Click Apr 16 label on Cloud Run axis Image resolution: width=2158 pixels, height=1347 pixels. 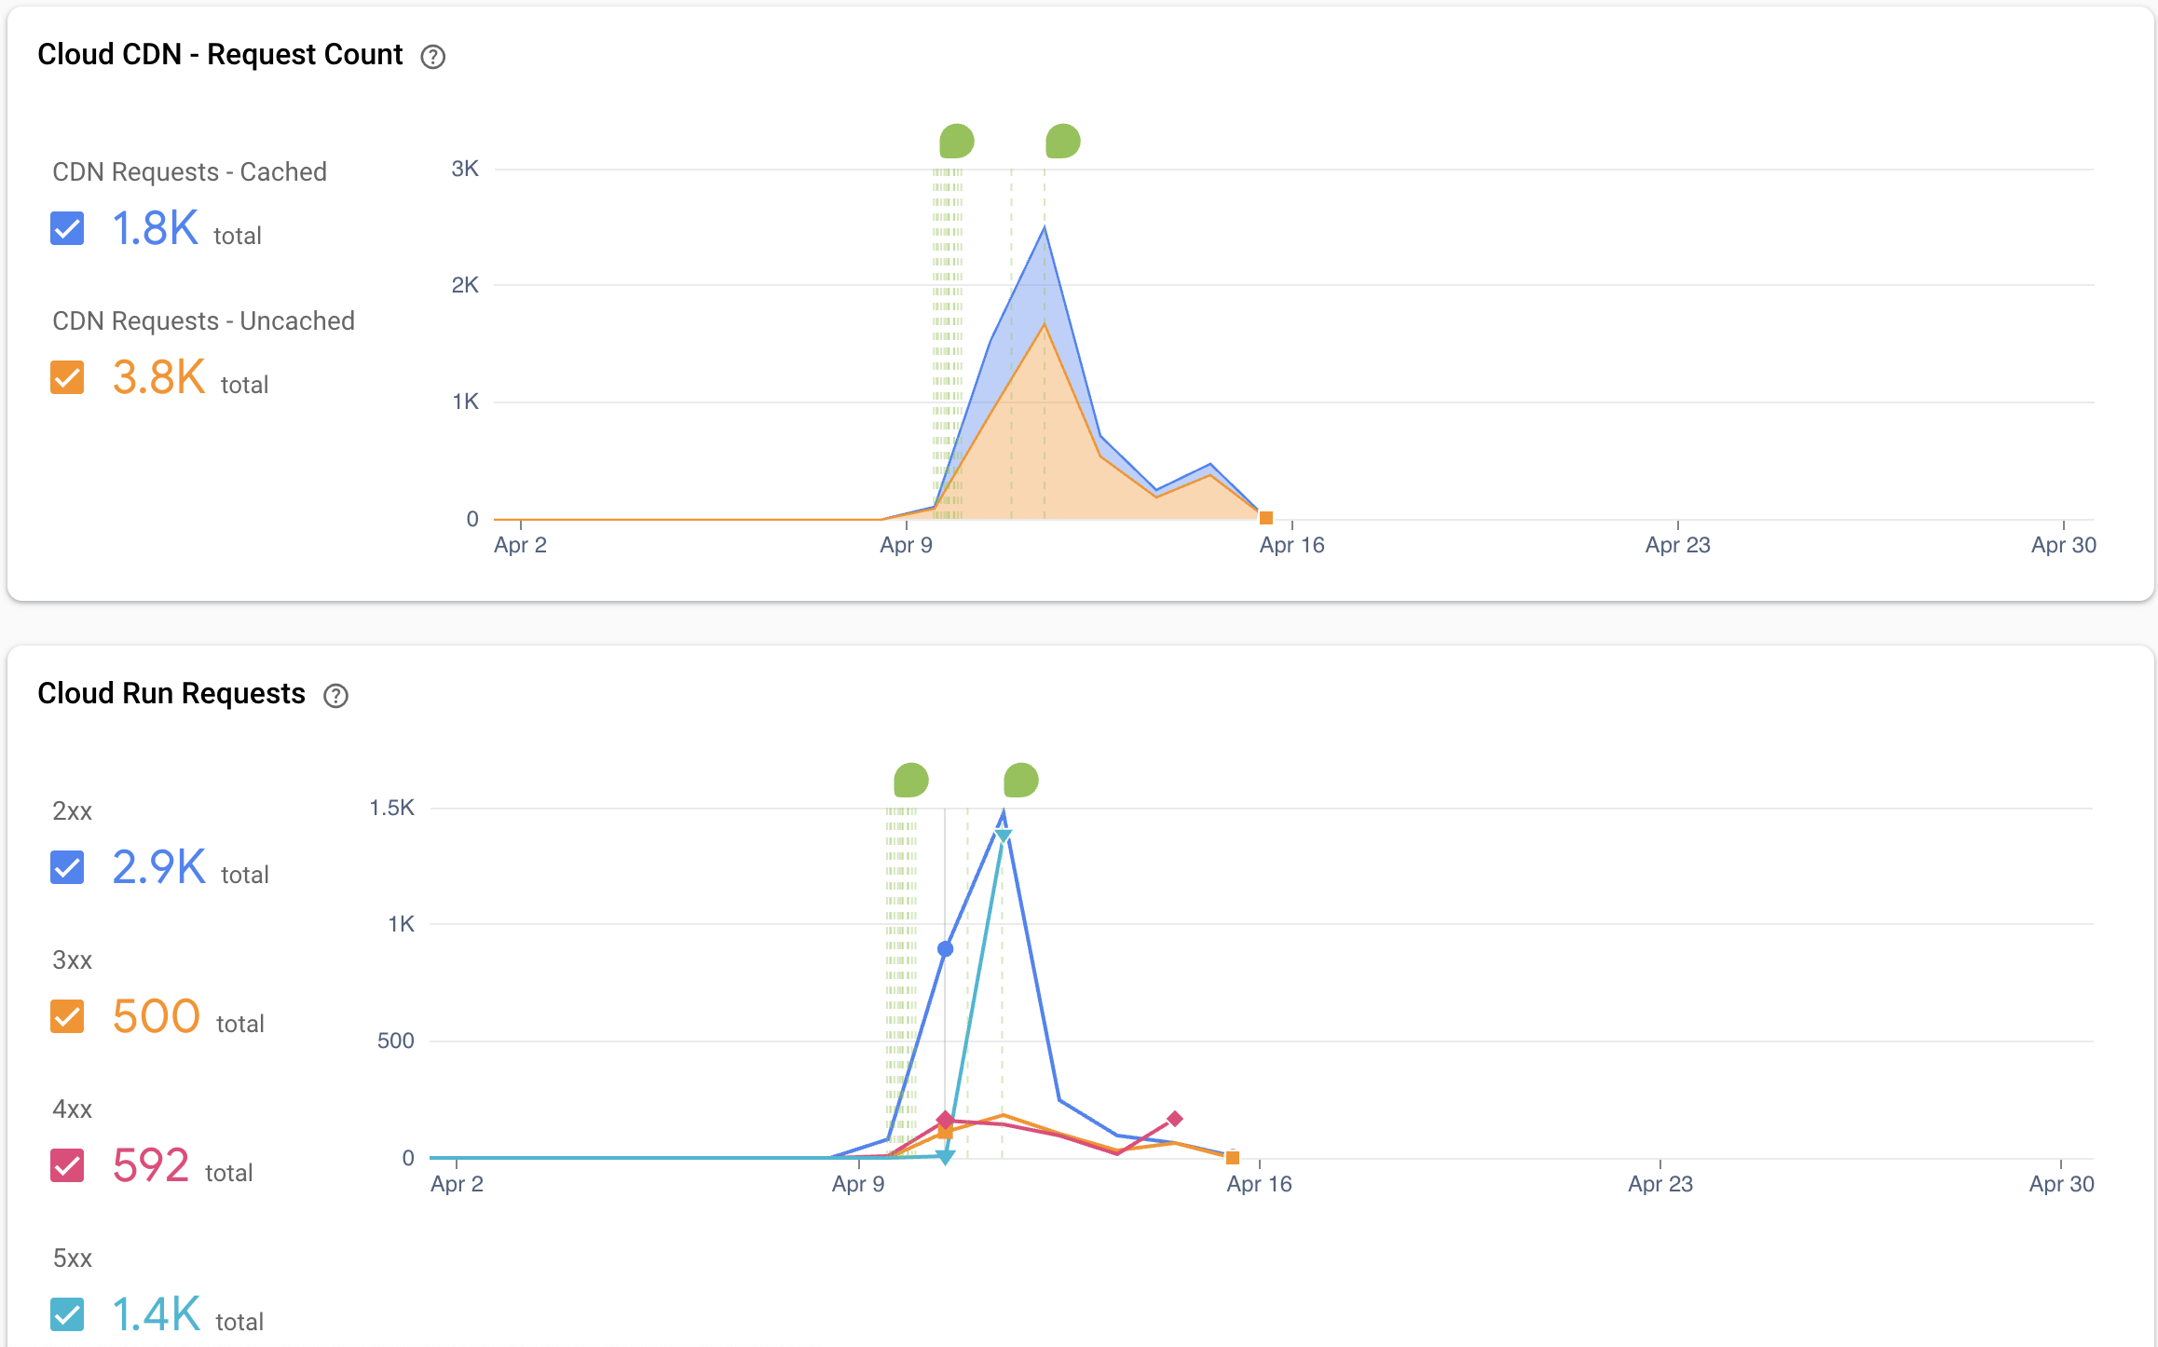(x=1259, y=1184)
